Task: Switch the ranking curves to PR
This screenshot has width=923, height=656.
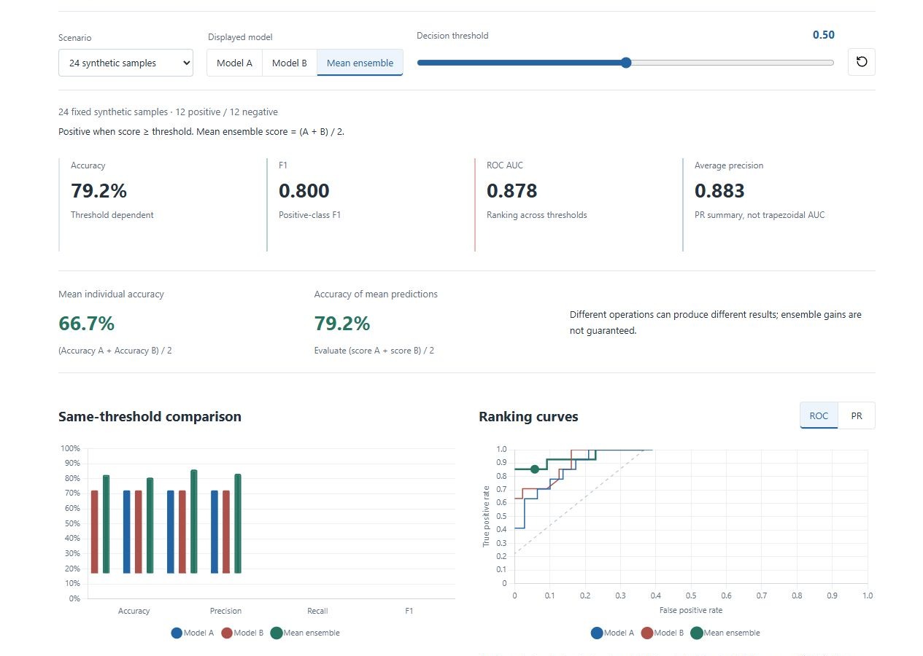Action: 857,415
